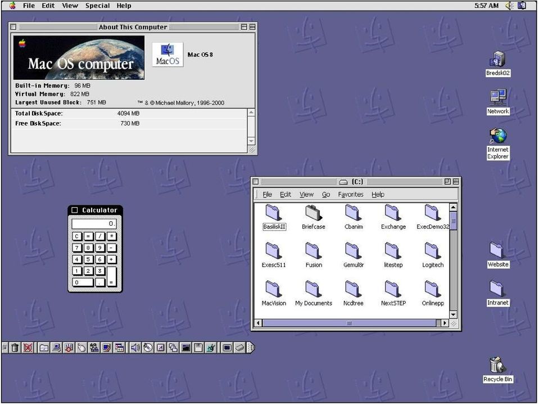Open the Bredsk02 desktop icon
This screenshot has width=539, height=404.
[x=497, y=63]
